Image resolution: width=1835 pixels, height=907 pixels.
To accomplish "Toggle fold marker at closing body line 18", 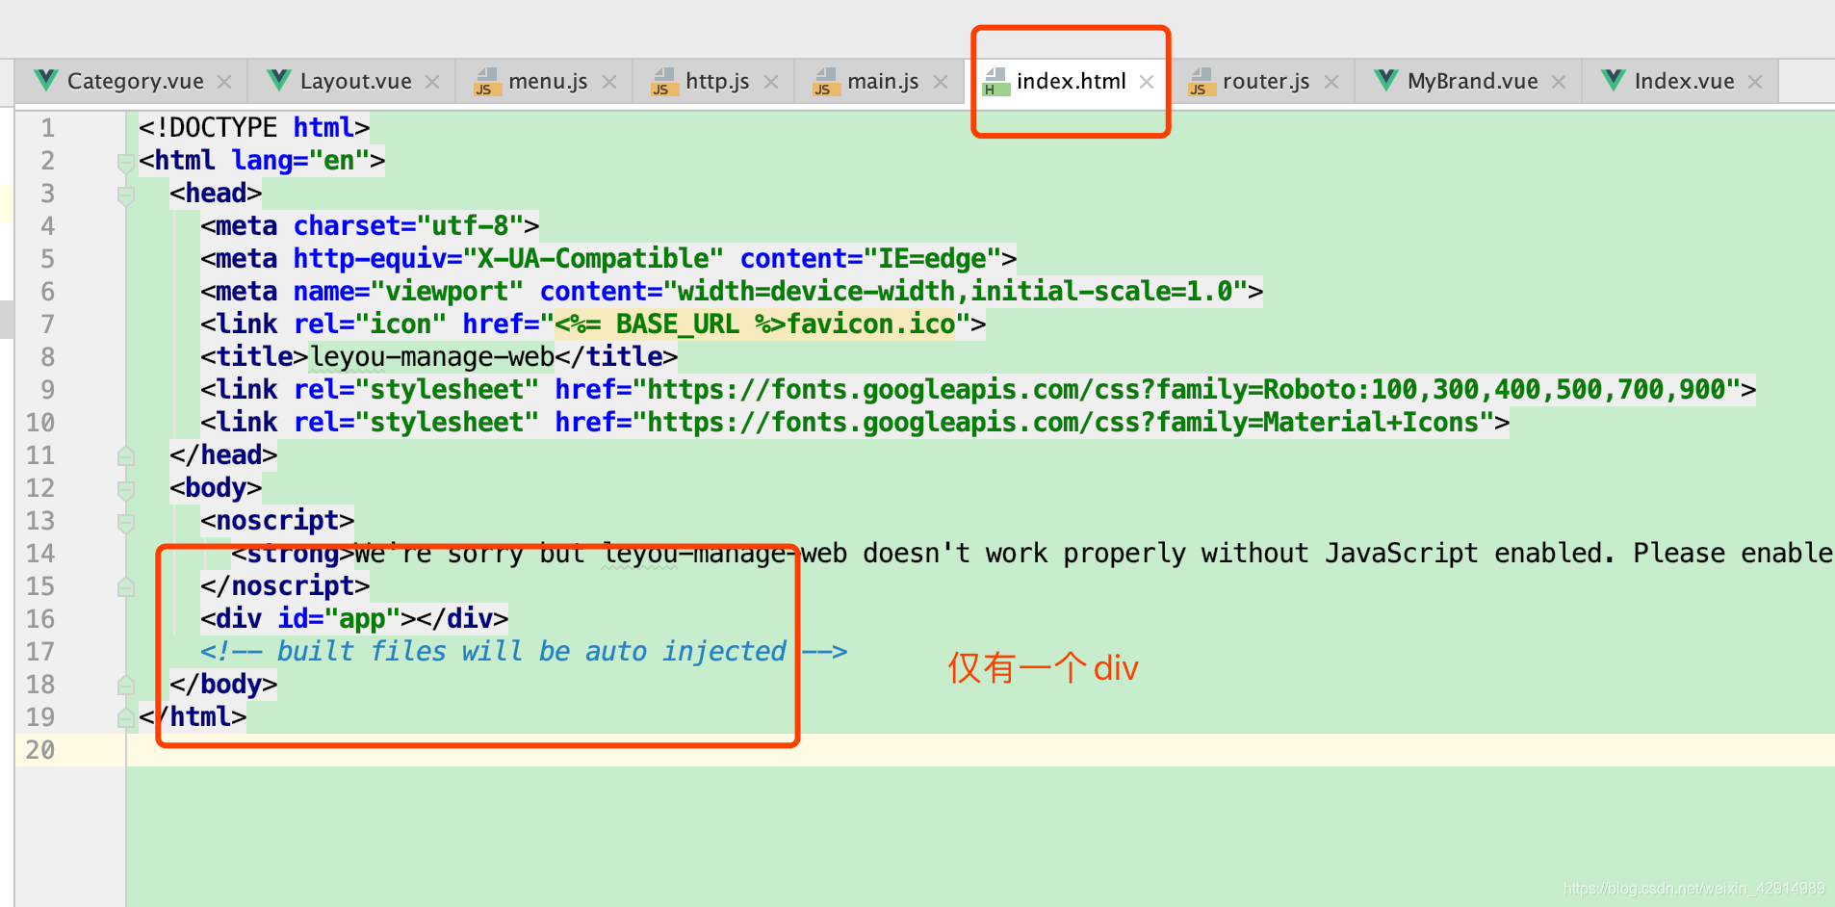I will click(125, 685).
